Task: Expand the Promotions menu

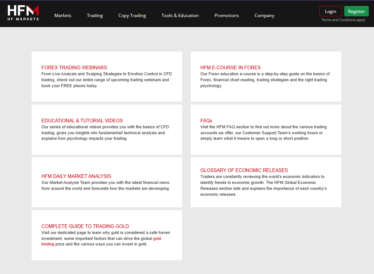Action: tap(227, 16)
